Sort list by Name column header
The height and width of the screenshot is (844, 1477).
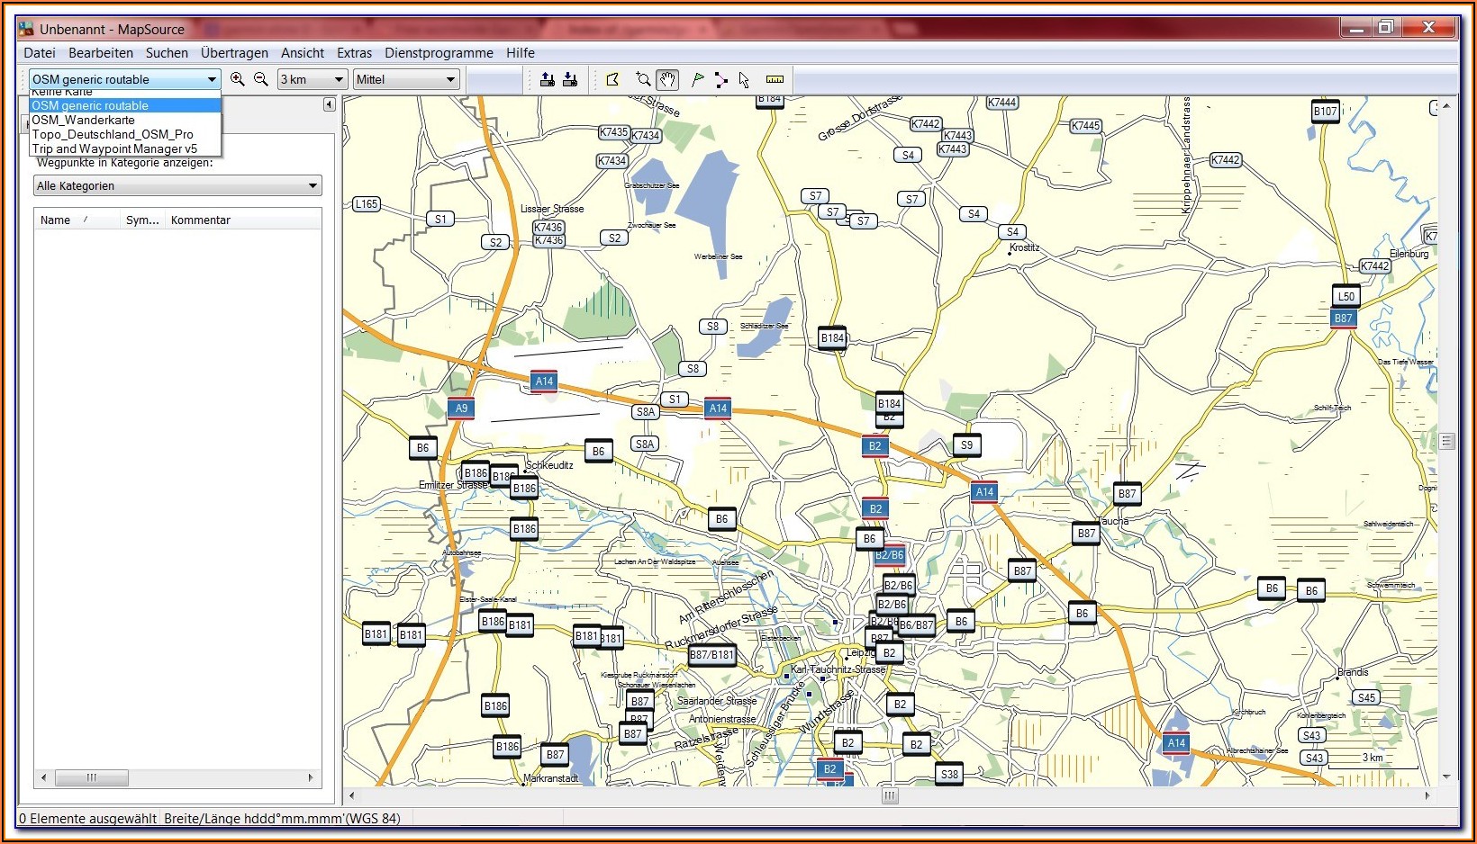tap(56, 220)
